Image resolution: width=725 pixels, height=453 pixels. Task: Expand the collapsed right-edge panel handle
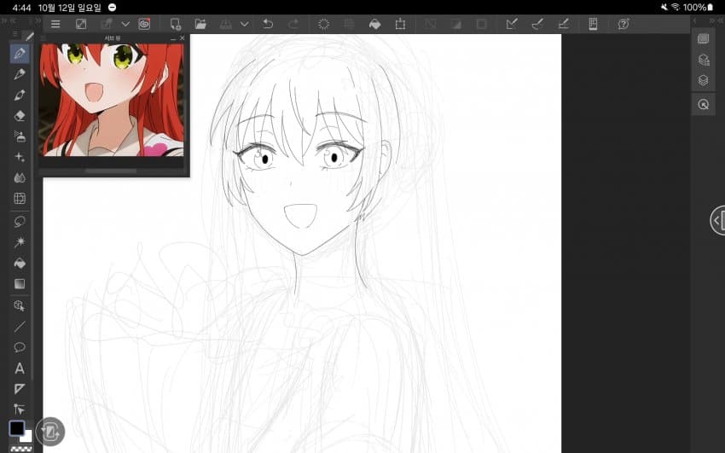[717, 220]
